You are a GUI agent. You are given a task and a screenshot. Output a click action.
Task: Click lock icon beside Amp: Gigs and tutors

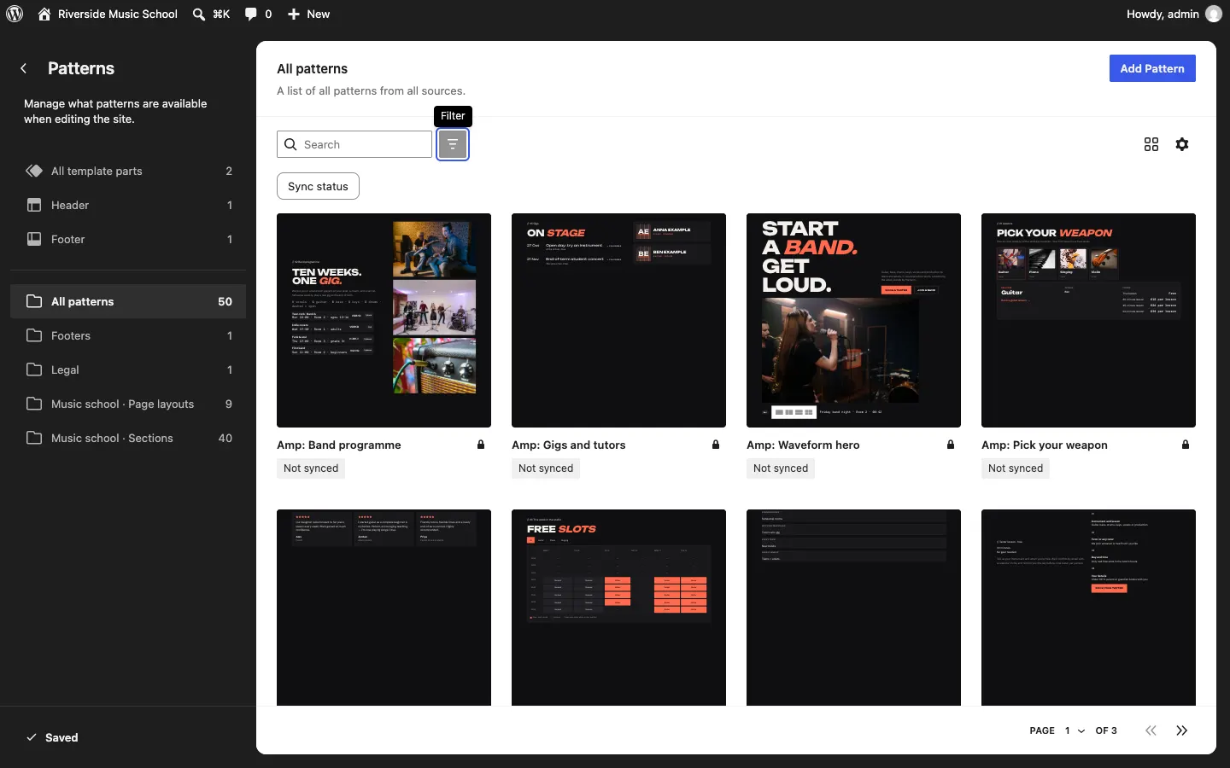coord(716,445)
